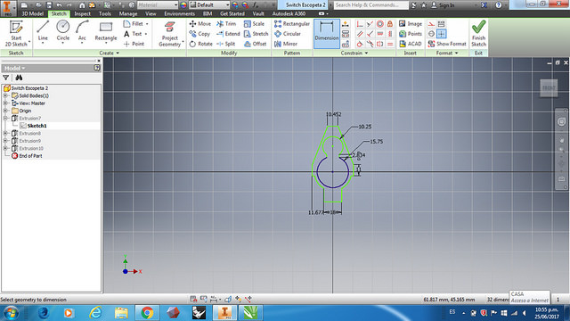Image resolution: width=570 pixels, height=321 pixels.
Task: Insert ACAD file icon
Action: pyautogui.click(x=411, y=44)
